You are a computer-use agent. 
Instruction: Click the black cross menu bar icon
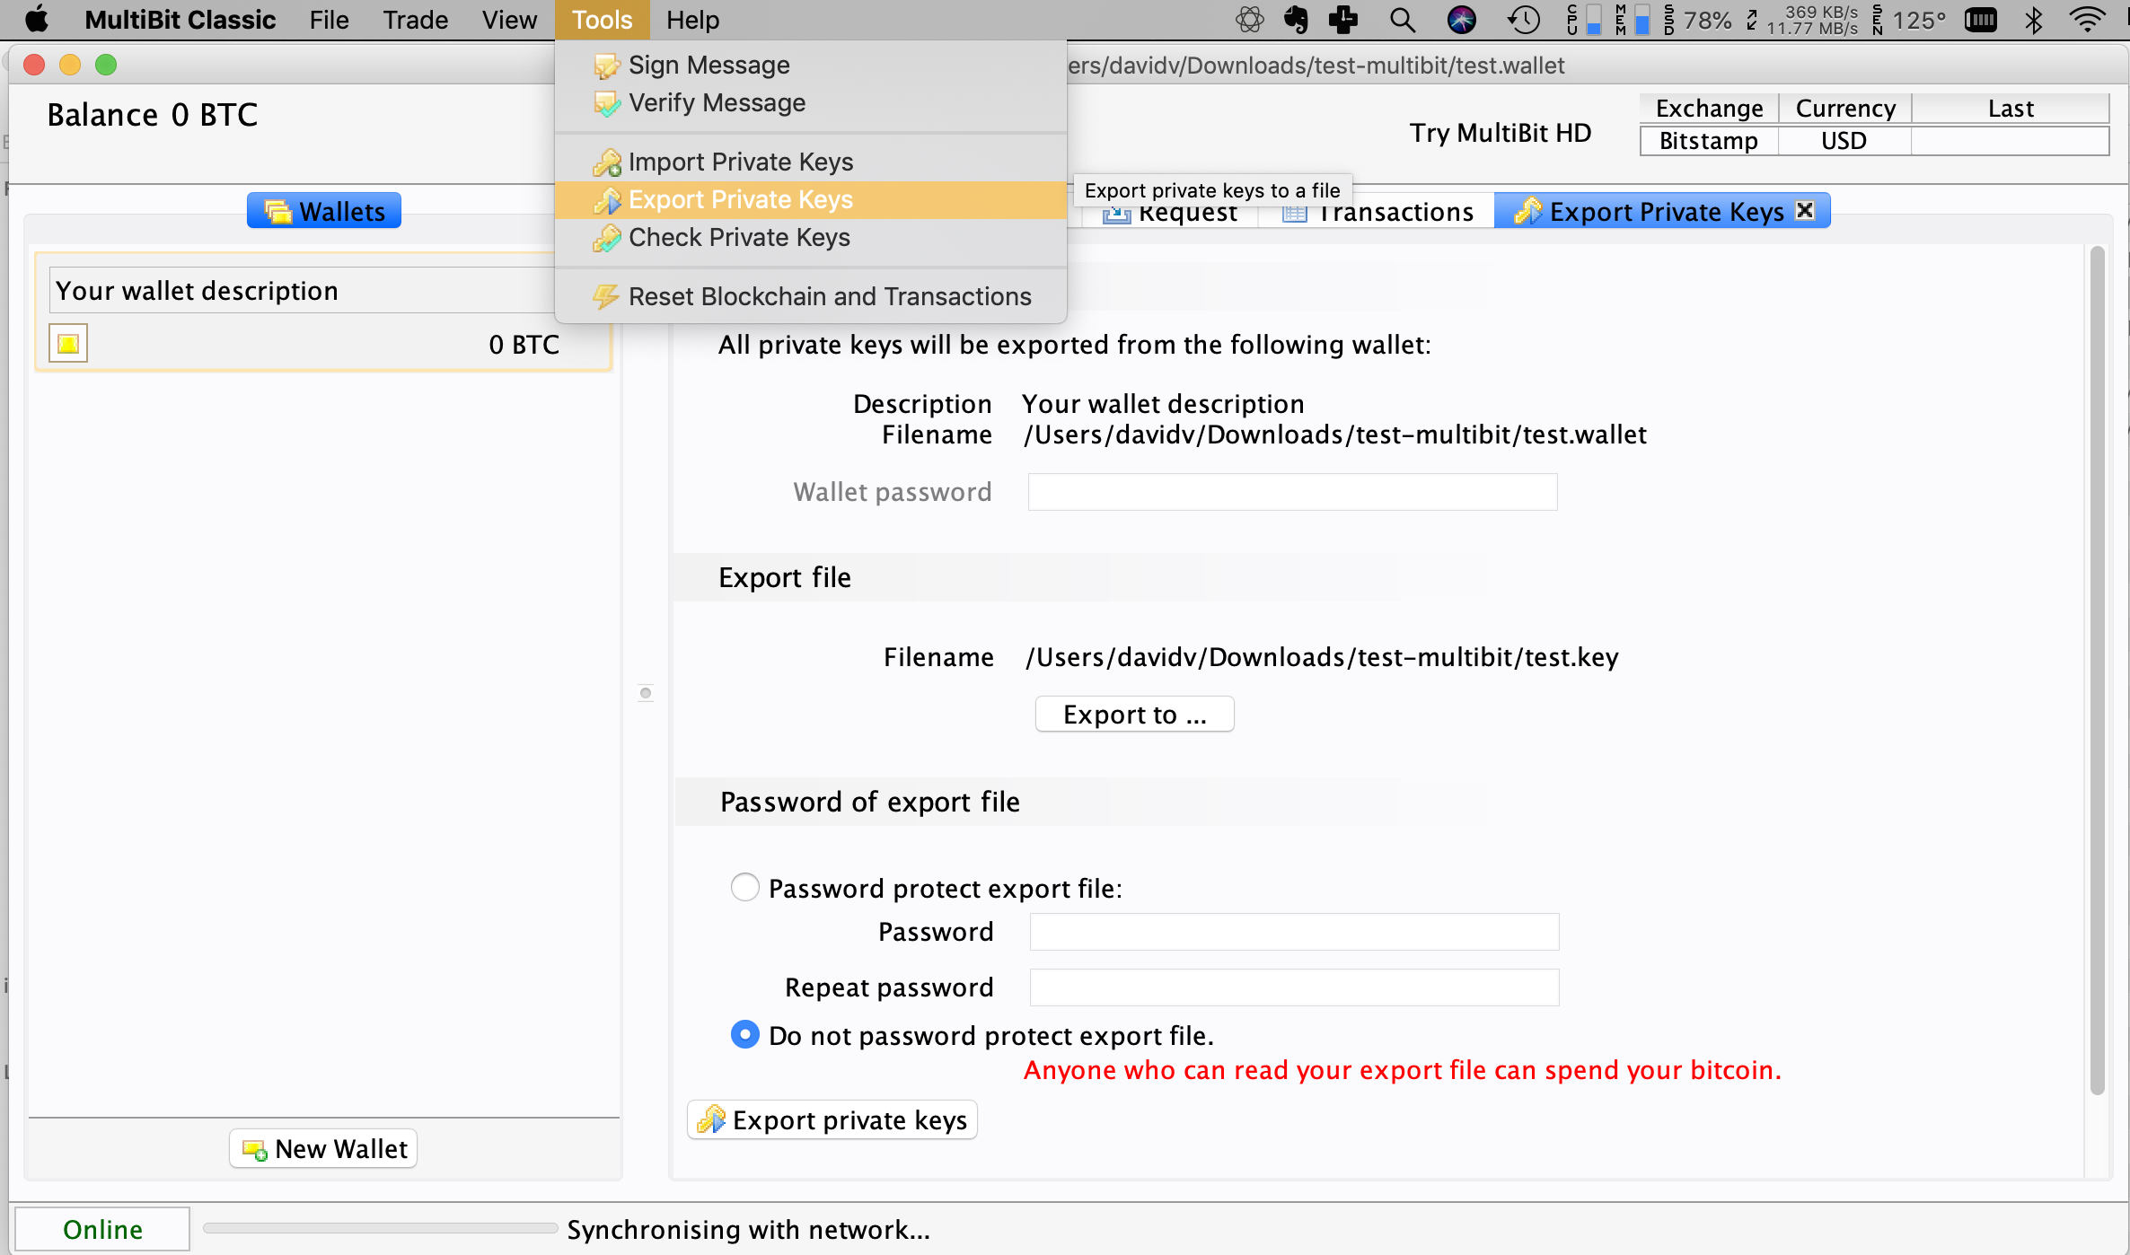[x=1343, y=20]
